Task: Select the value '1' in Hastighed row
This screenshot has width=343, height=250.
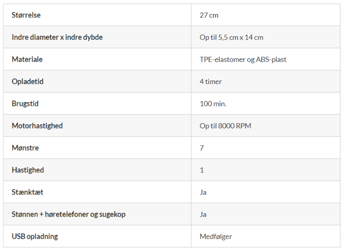Action: (202, 170)
